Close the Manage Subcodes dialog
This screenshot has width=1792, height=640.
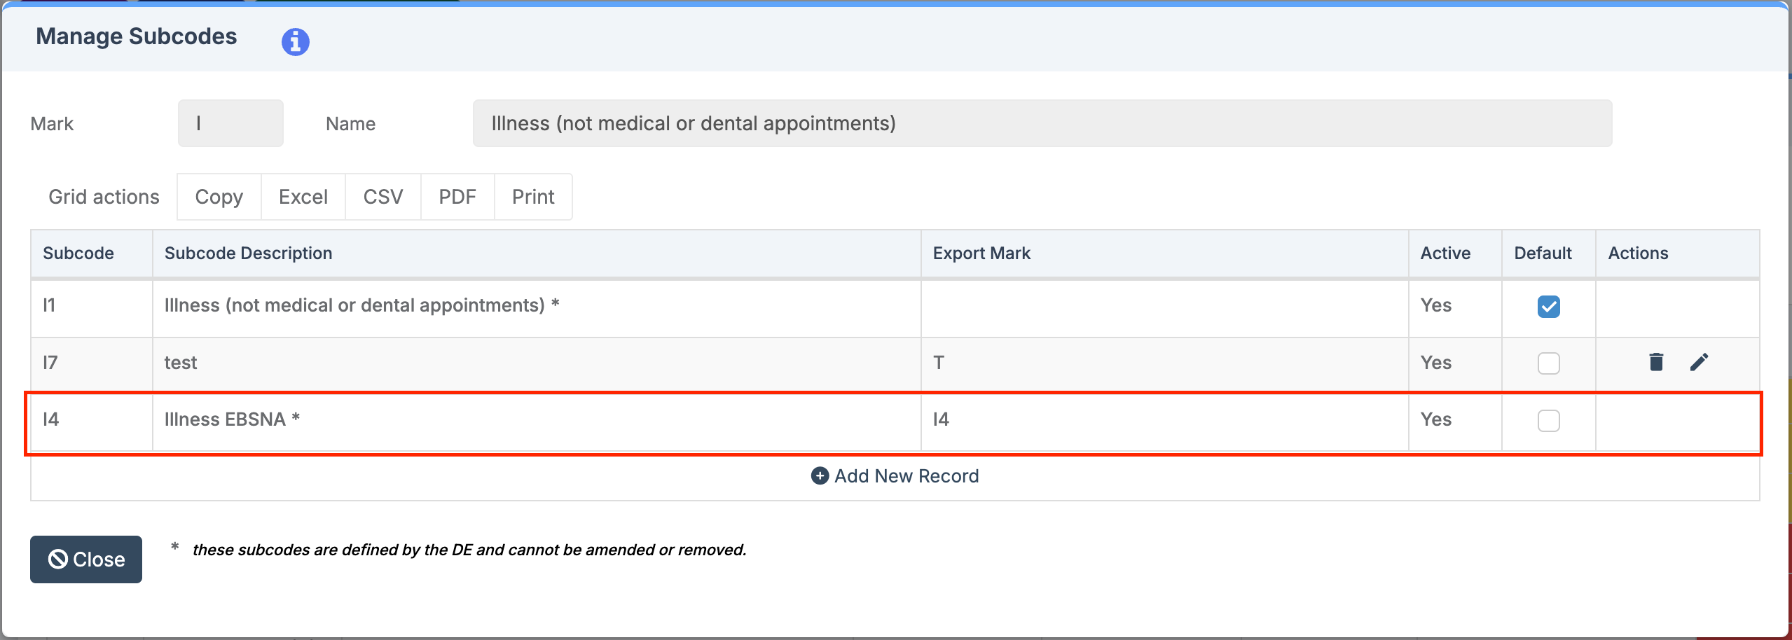[86, 559]
